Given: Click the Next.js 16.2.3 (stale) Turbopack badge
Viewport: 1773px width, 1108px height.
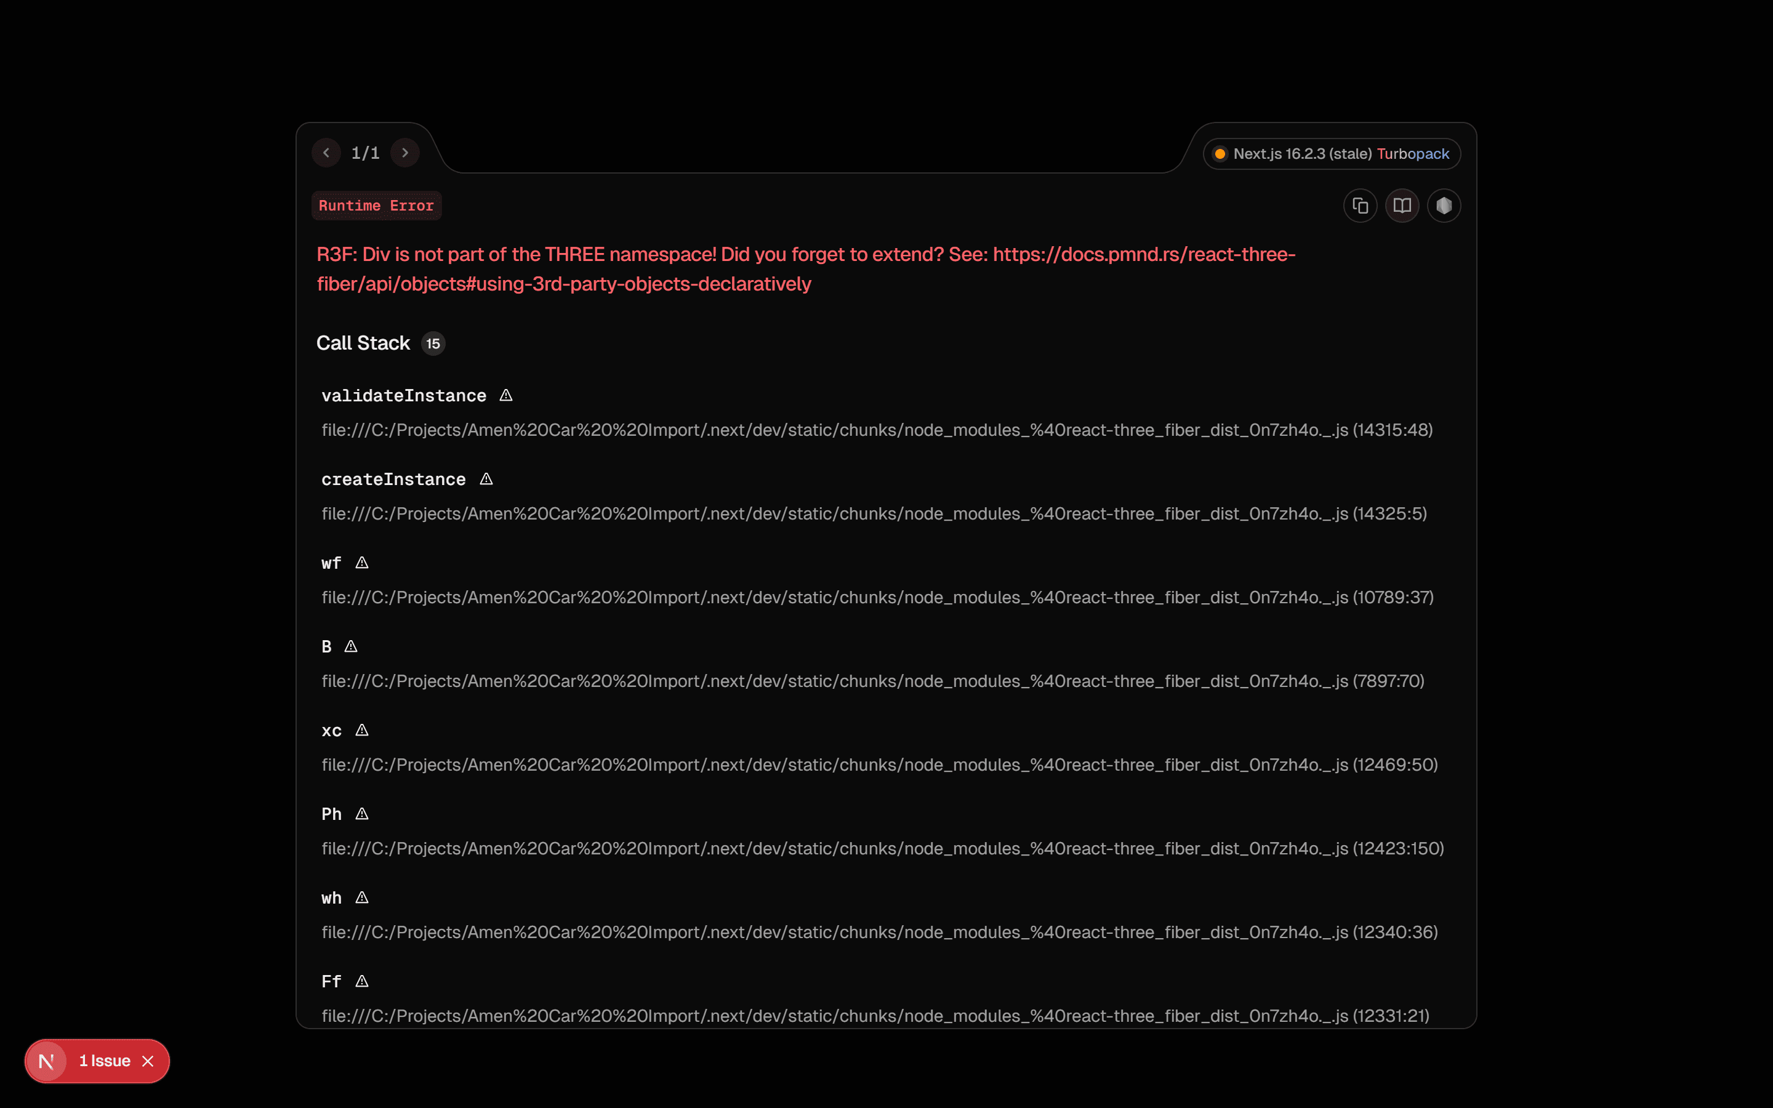Looking at the screenshot, I should (1331, 154).
